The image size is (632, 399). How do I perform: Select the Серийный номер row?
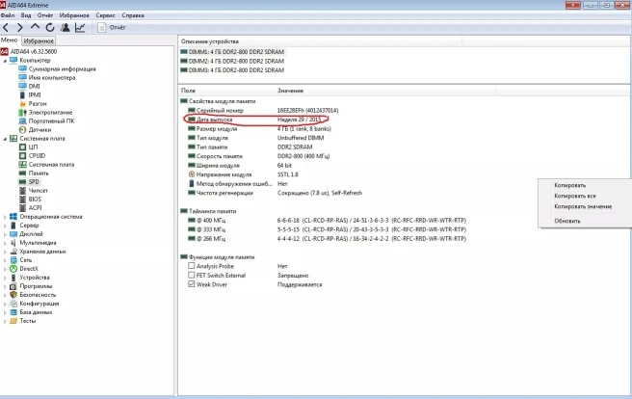(x=263, y=111)
